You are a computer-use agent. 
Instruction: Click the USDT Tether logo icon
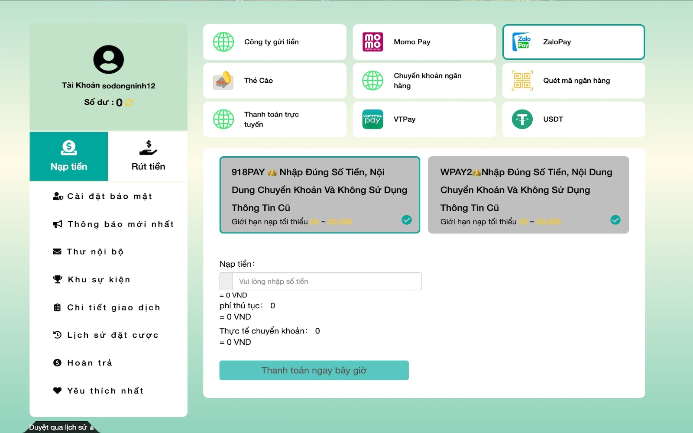click(x=522, y=120)
